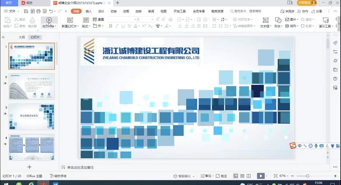Click the add slide plus below thumbnails
This screenshot has width=341, height=185.
(x=29, y=167)
